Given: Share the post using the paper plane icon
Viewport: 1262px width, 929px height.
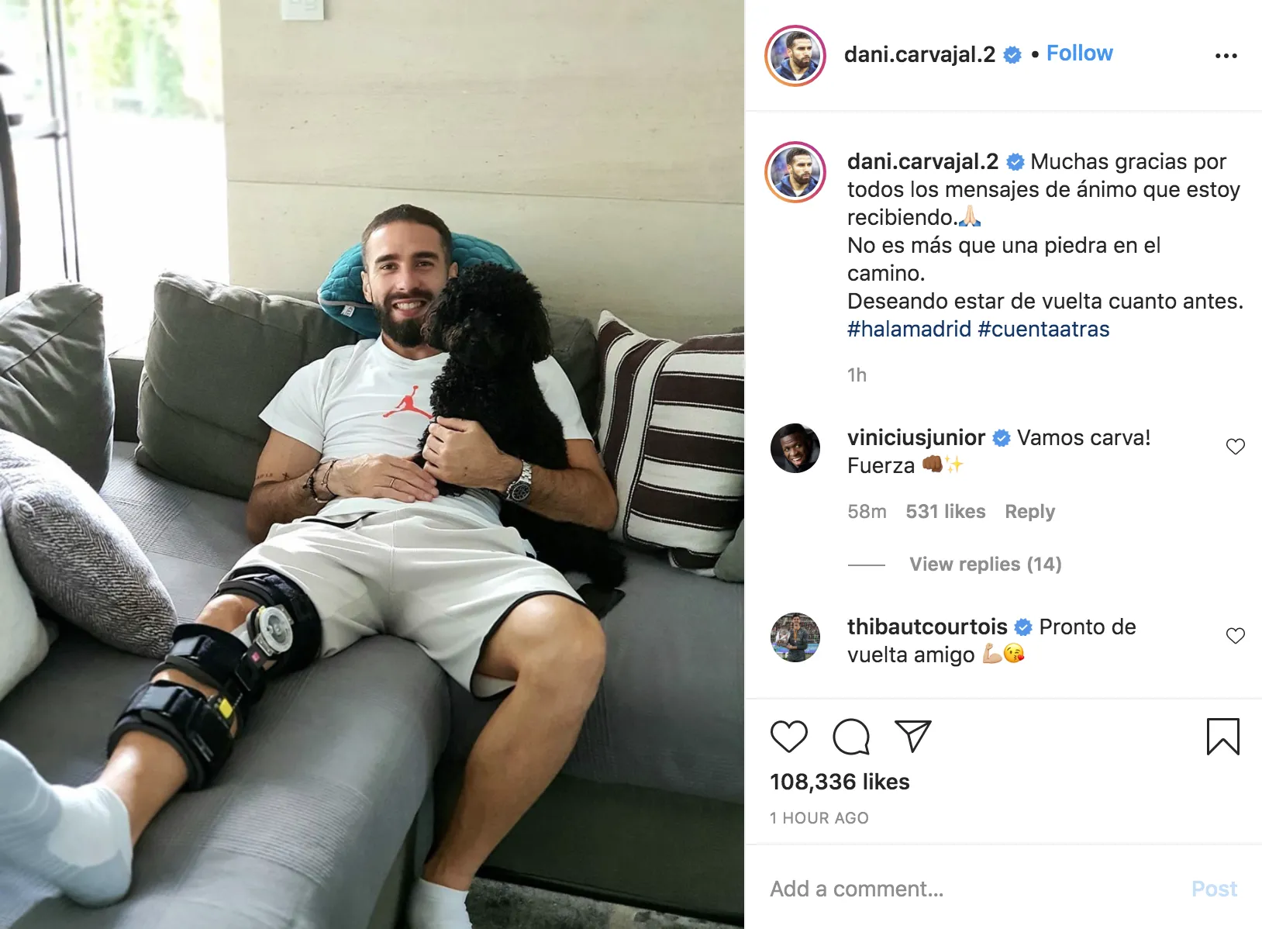Looking at the screenshot, I should pyautogui.click(x=912, y=735).
